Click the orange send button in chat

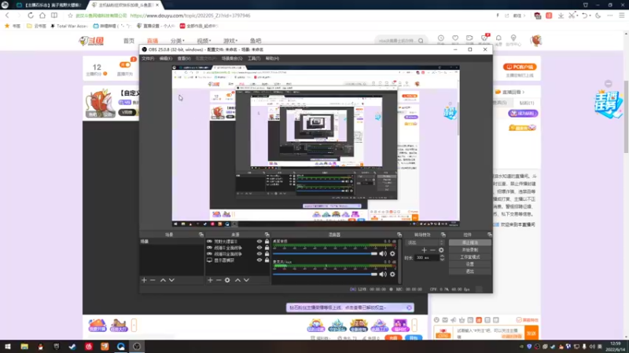(532, 333)
